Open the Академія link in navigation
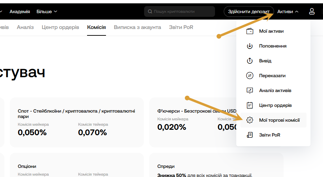This screenshot has height=177, width=323. [x=20, y=11]
